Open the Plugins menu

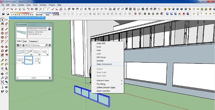[52, 5]
